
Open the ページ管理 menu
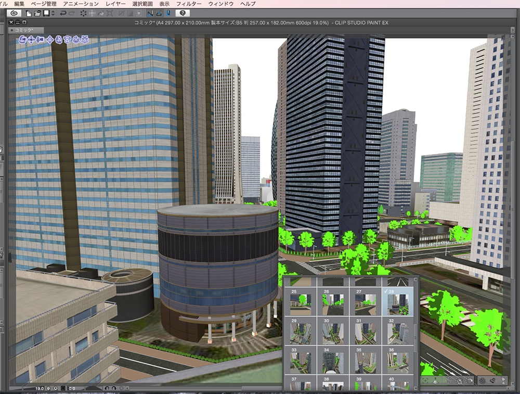pyautogui.click(x=44, y=4)
